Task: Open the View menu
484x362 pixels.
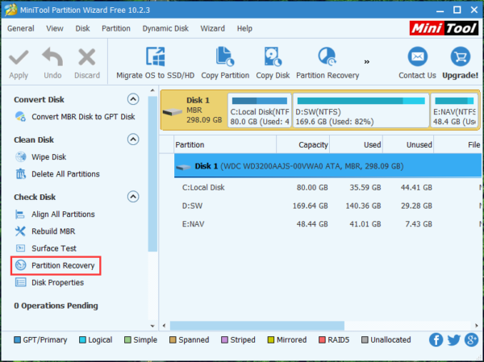Action: 55,28
